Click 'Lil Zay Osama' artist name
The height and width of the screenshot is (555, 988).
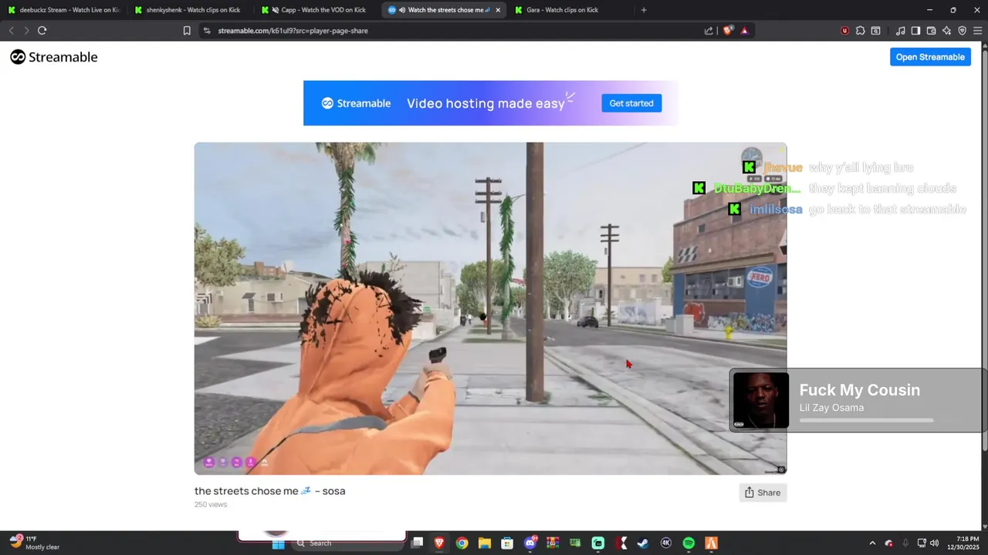pyautogui.click(x=831, y=408)
